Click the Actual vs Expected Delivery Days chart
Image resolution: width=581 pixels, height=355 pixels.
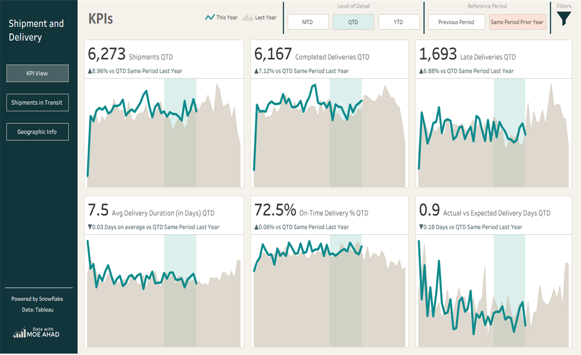pos(493,291)
